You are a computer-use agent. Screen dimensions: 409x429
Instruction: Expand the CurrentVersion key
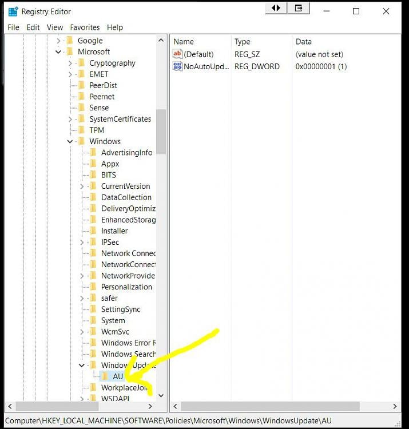coord(82,186)
